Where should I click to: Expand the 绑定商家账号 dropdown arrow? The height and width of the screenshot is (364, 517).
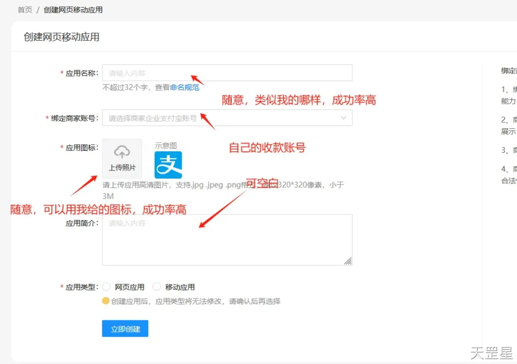click(344, 118)
